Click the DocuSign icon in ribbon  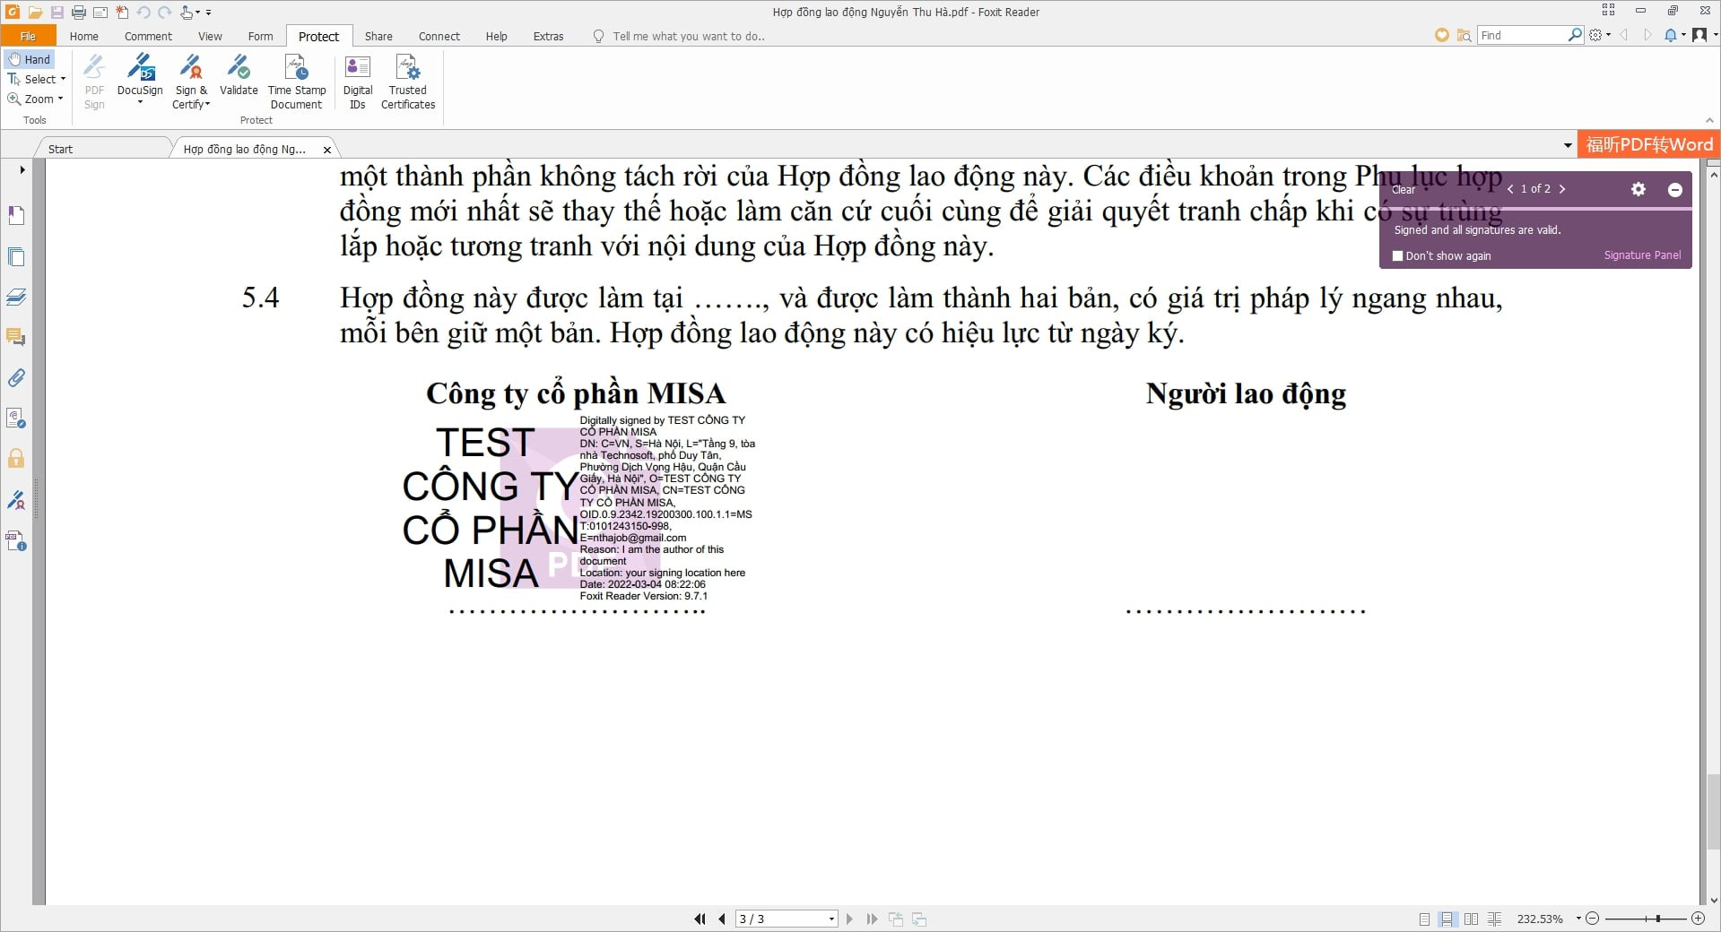[x=140, y=70]
